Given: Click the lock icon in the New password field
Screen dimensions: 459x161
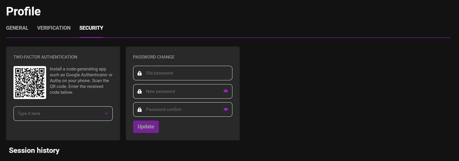Looking at the screenshot, I should (x=140, y=91).
